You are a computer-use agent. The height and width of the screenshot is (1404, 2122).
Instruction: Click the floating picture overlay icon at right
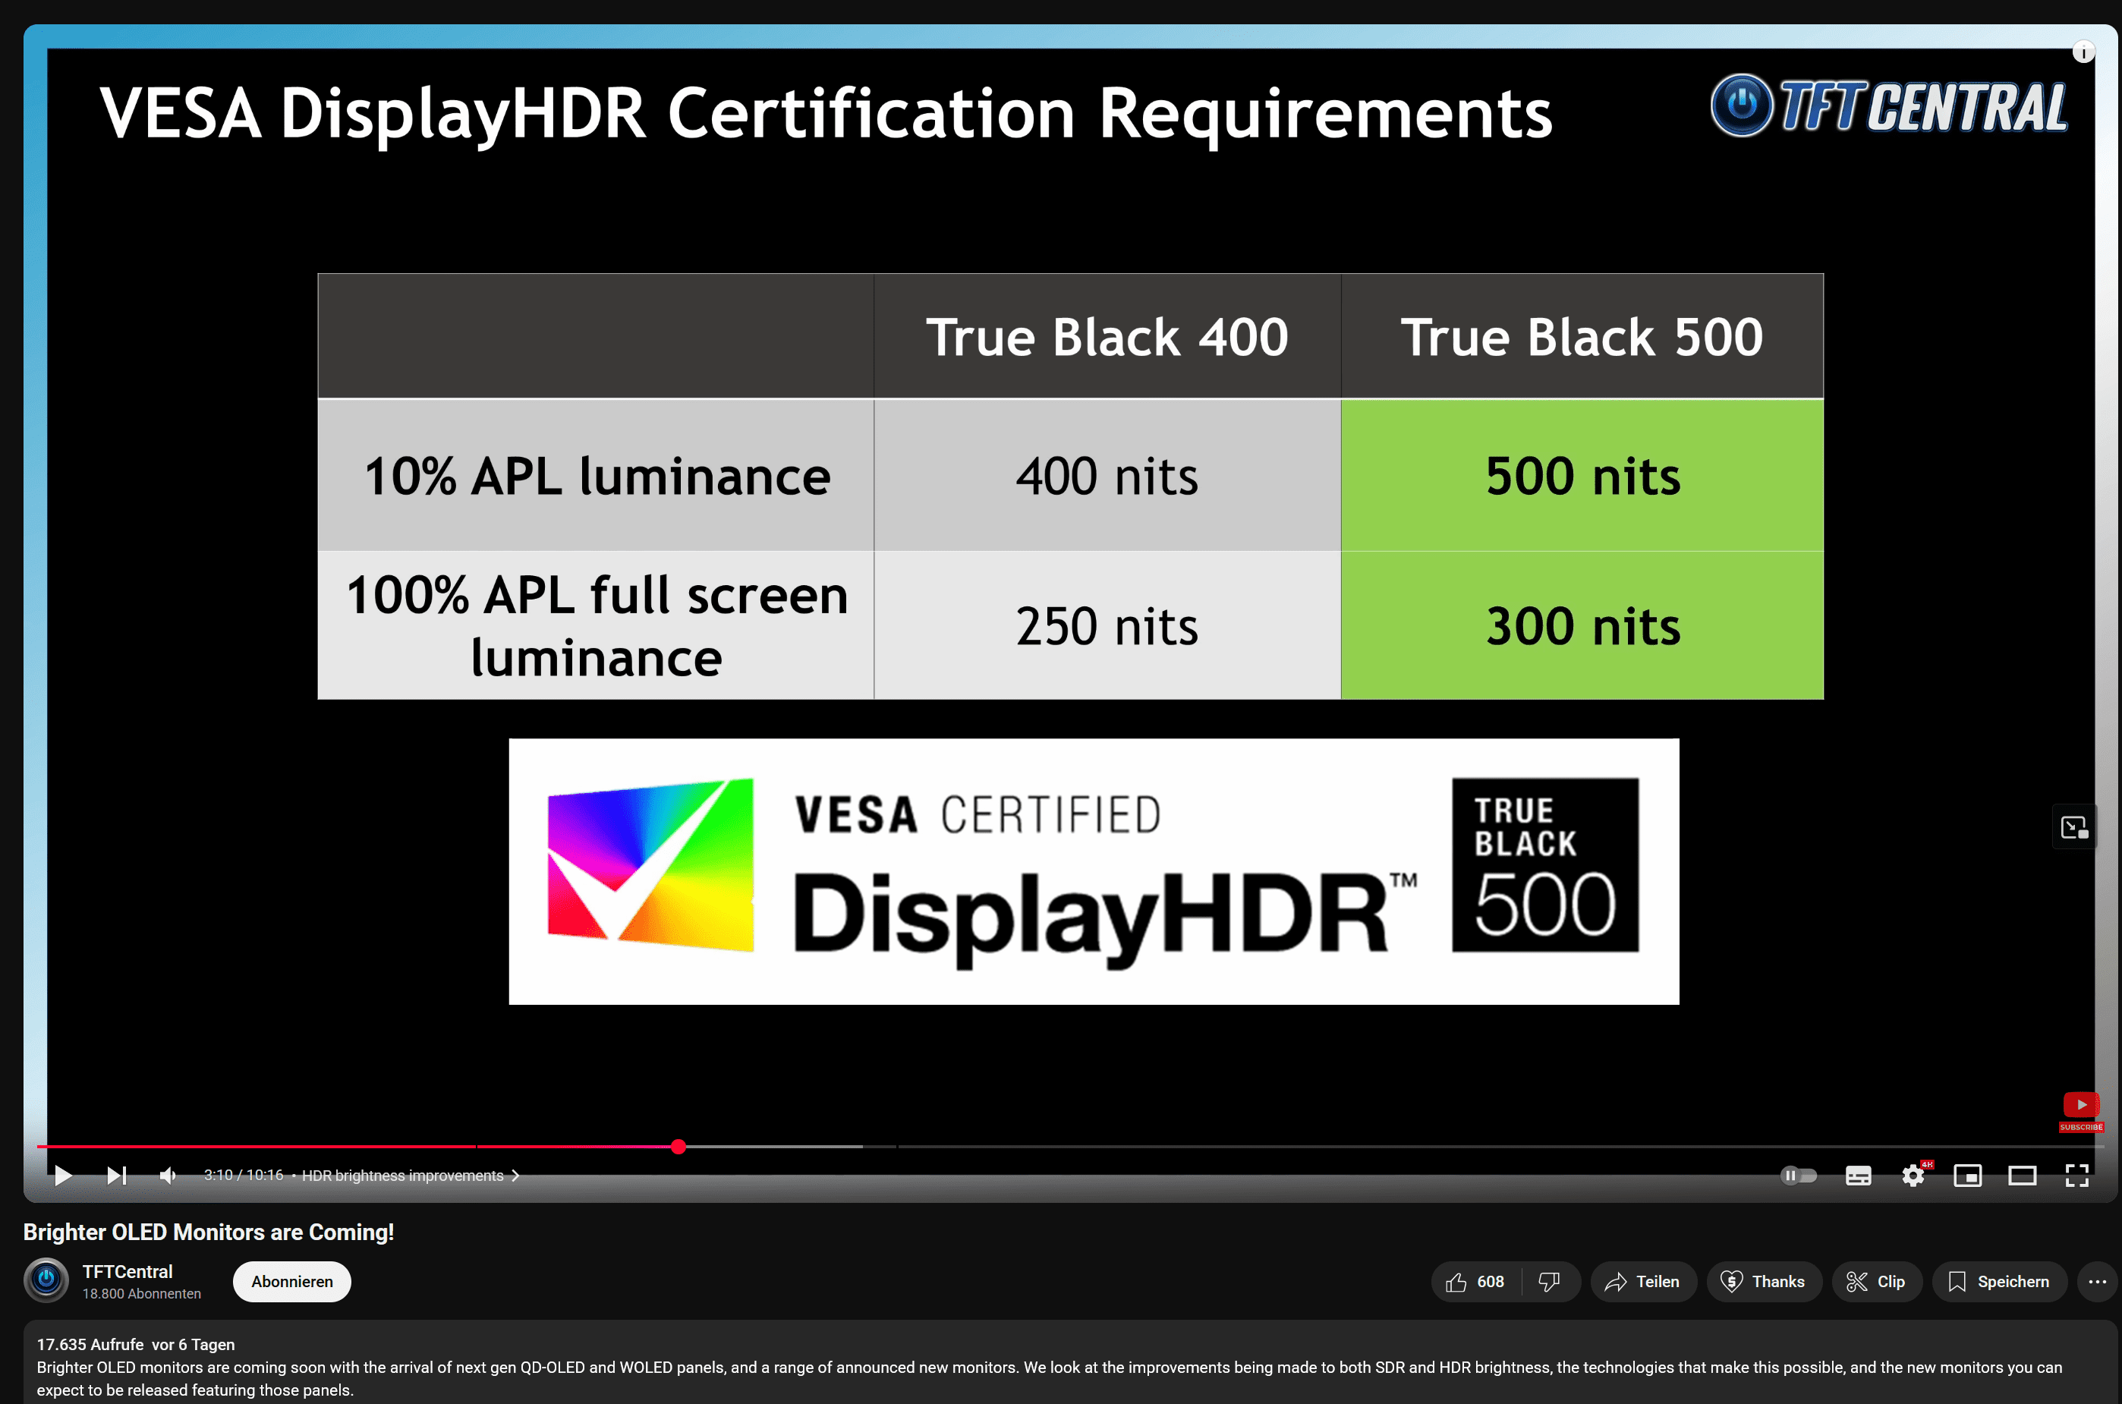tap(2073, 827)
